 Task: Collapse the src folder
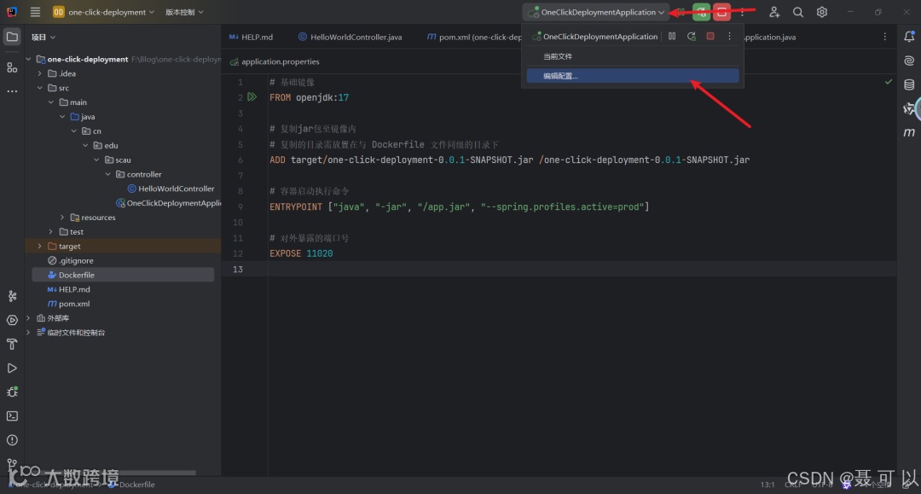pos(39,88)
